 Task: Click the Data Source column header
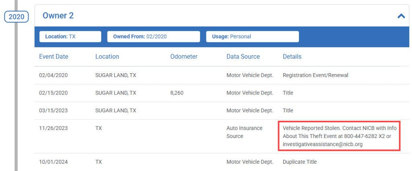[x=243, y=56]
